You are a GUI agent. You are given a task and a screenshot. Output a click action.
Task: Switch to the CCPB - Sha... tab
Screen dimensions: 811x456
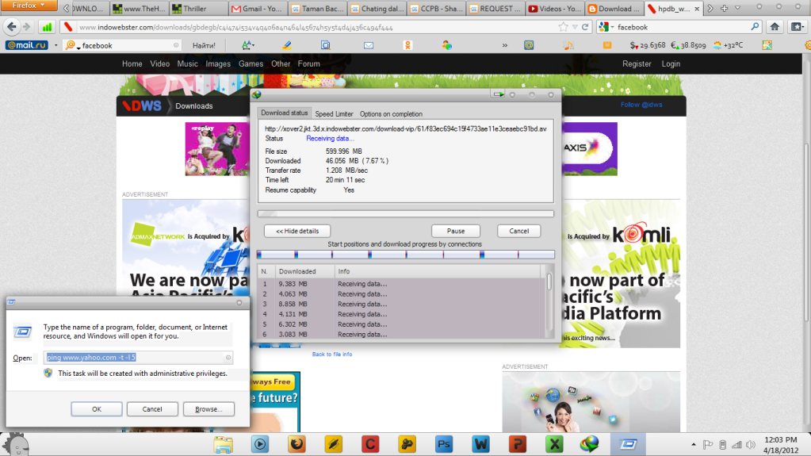tap(435, 9)
